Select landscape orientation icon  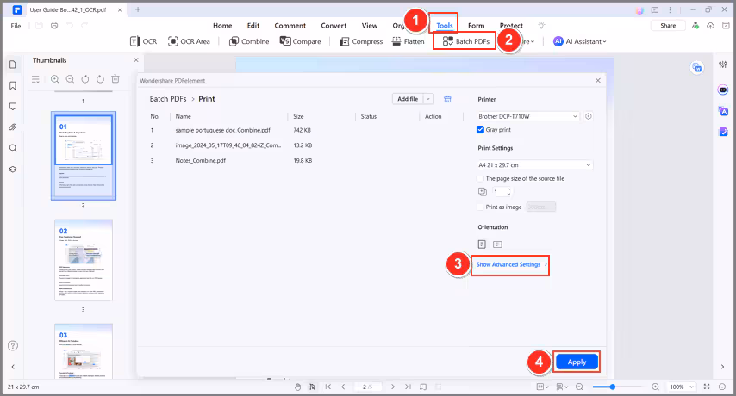coord(497,244)
